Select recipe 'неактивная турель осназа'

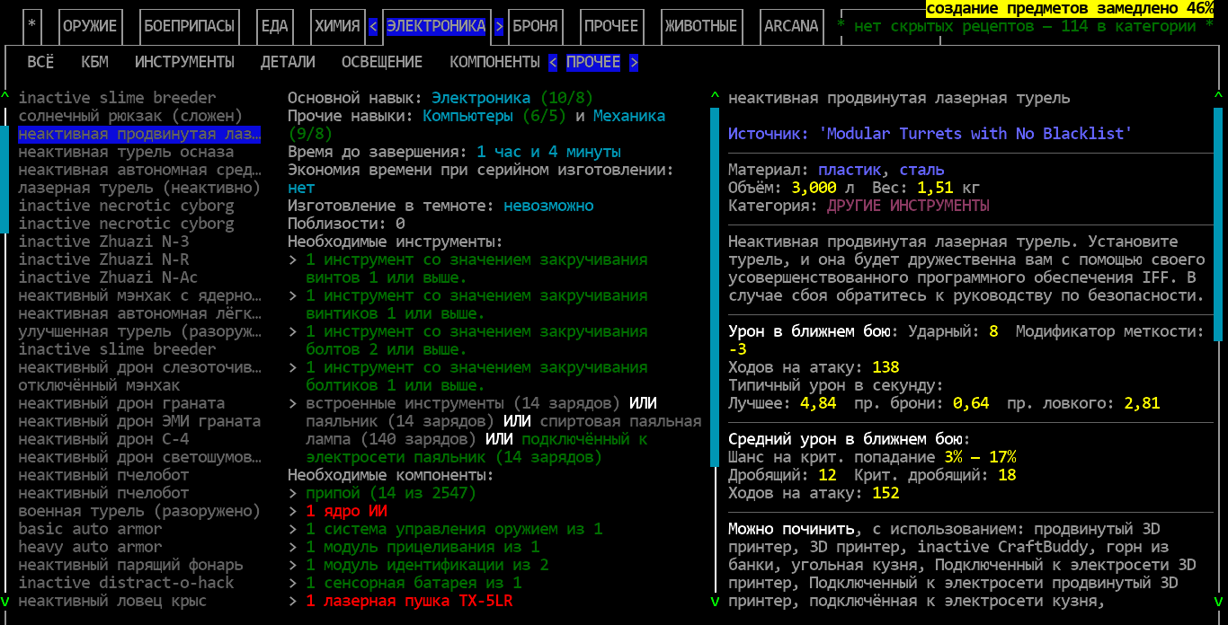pyautogui.click(x=126, y=152)
